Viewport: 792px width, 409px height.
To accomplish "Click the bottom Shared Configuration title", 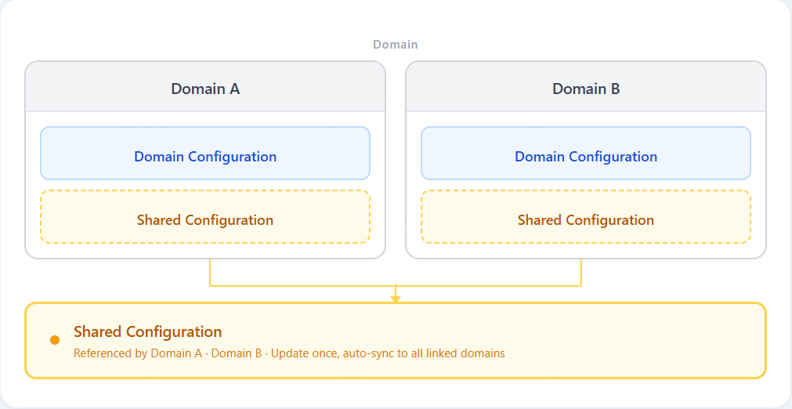I will tap(147, 331).
